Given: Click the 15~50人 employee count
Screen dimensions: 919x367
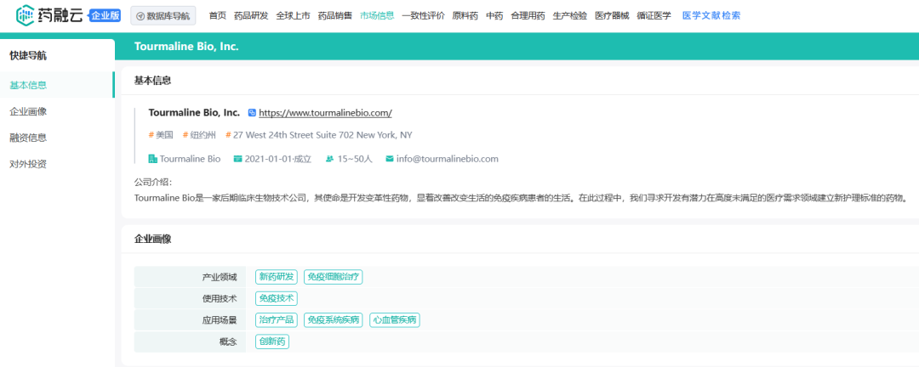Looking at the screenshot, I should (355, 159).
